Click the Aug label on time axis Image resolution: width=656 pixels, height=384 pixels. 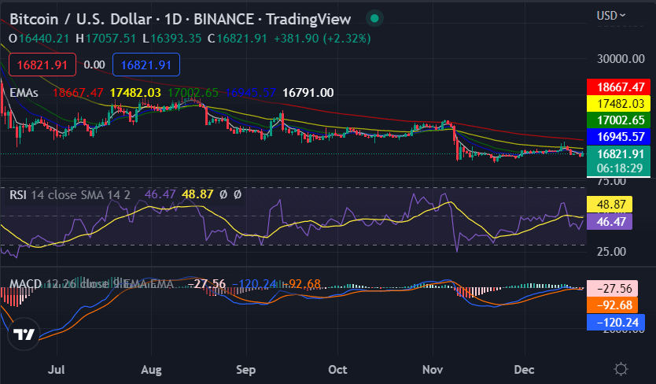point(151,369)
